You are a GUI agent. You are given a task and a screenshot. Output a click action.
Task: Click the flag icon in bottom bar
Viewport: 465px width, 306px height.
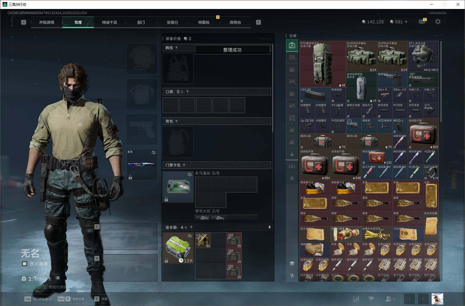371,299
